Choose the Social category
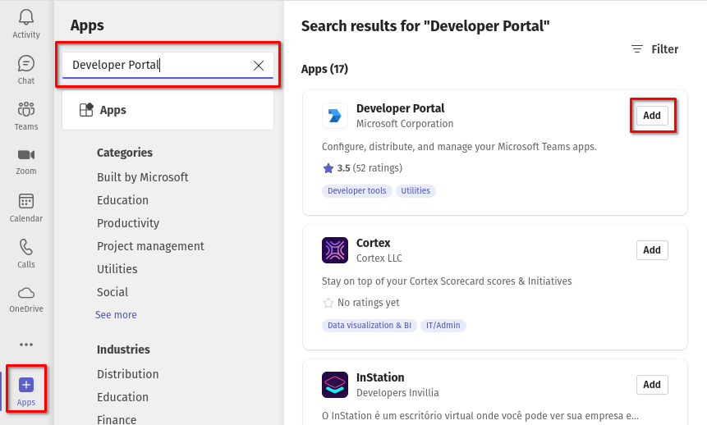 click(x=112, y=292)
